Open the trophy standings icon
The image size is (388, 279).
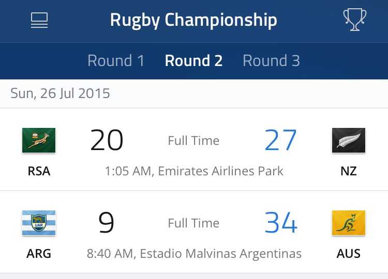pos(355,20)
